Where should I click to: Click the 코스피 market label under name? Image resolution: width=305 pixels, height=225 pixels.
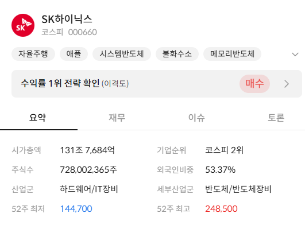click(x=52, y=32)
